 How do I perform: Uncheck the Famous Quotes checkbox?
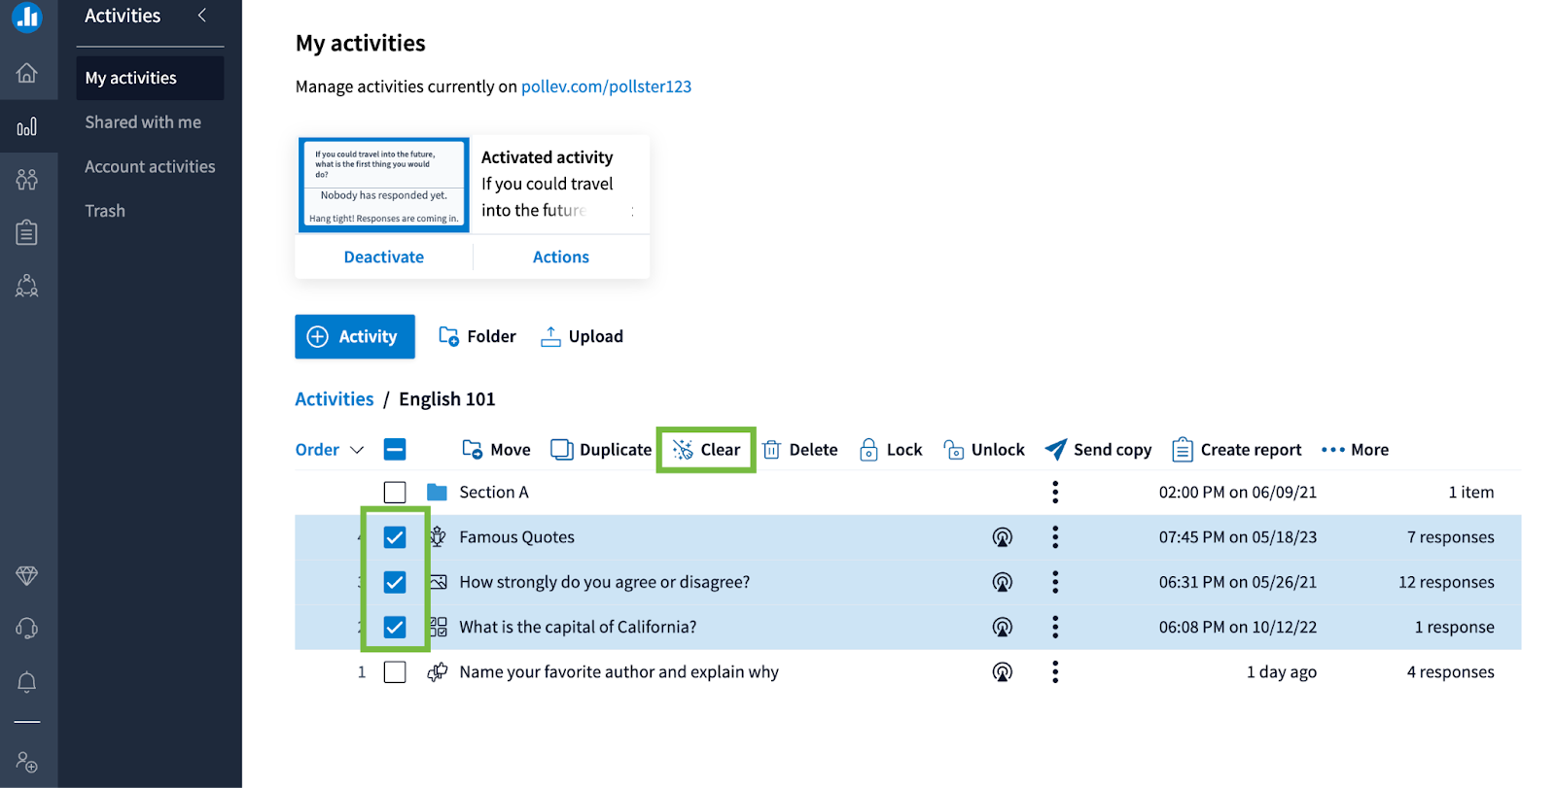(x=395, y=537)
